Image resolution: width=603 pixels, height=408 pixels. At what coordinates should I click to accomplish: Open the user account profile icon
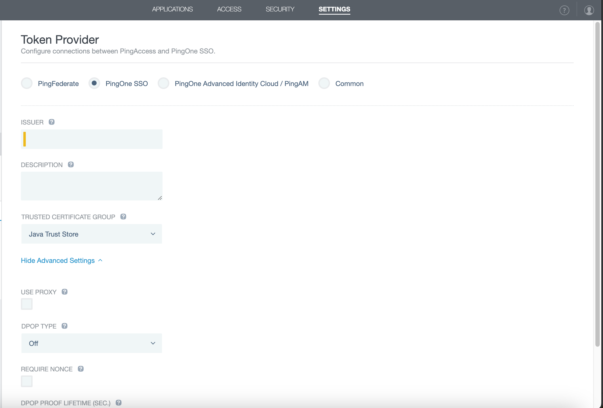589,10
